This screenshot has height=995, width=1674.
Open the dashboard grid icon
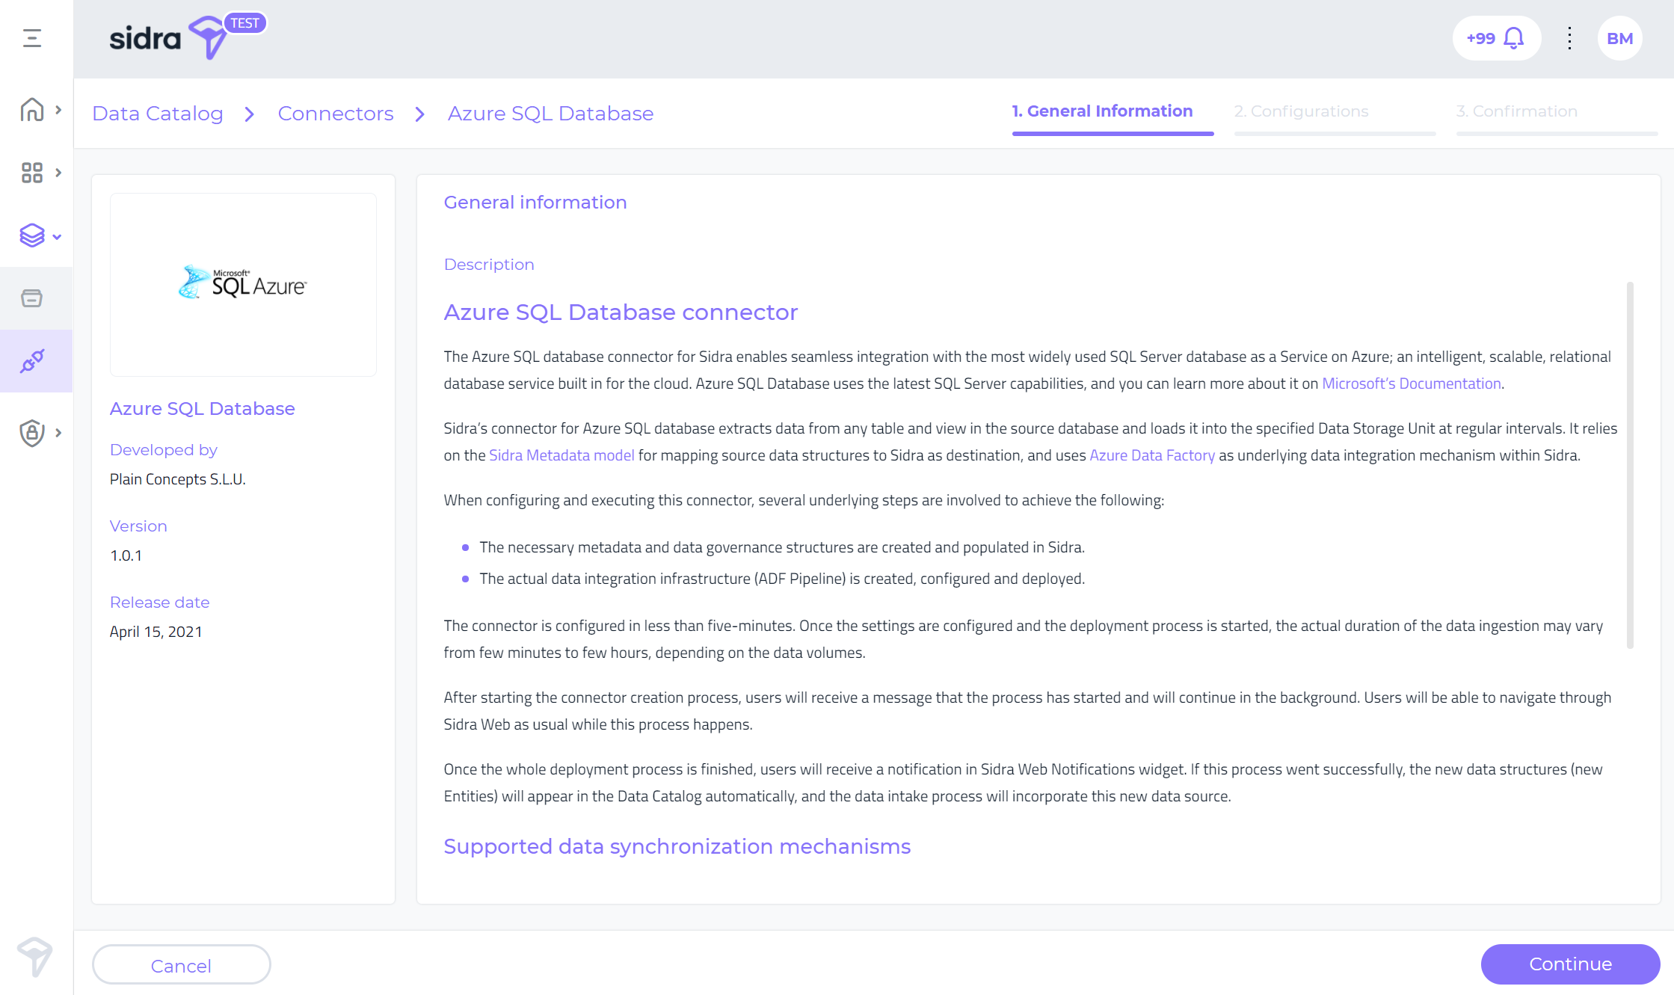coord(32,173)
